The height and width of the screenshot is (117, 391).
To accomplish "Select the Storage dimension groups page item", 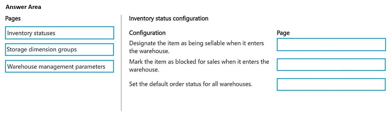I will (60, 49).
